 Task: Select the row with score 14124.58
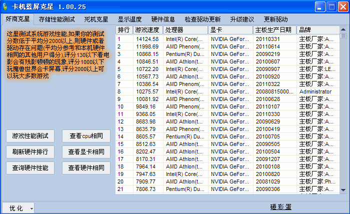[227, 39]
